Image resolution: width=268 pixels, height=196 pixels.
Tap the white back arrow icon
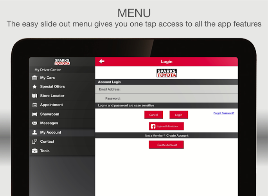[x=102, y=61]
